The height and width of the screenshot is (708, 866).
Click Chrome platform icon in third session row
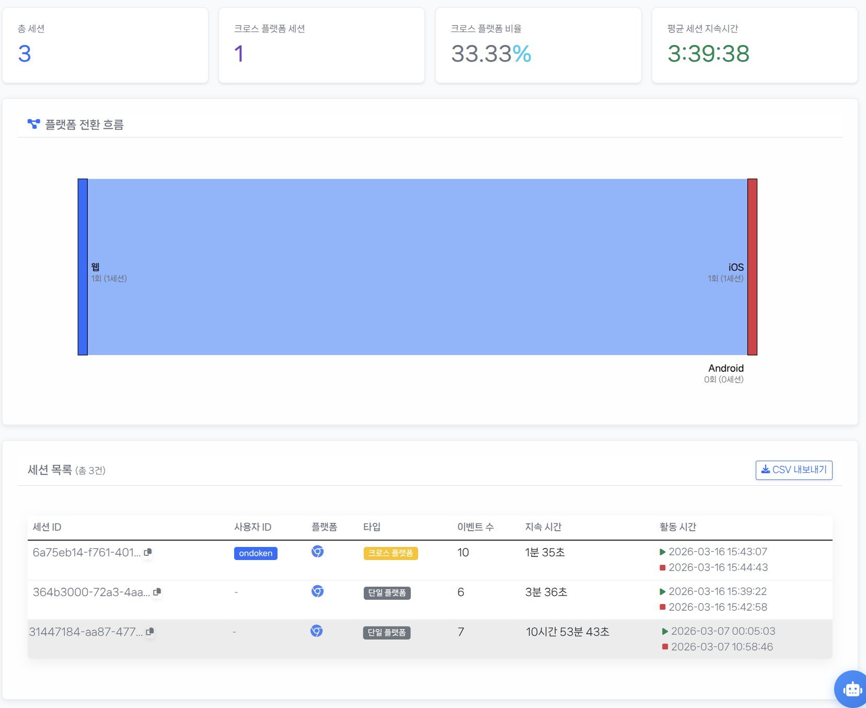(x=316, y=631)
